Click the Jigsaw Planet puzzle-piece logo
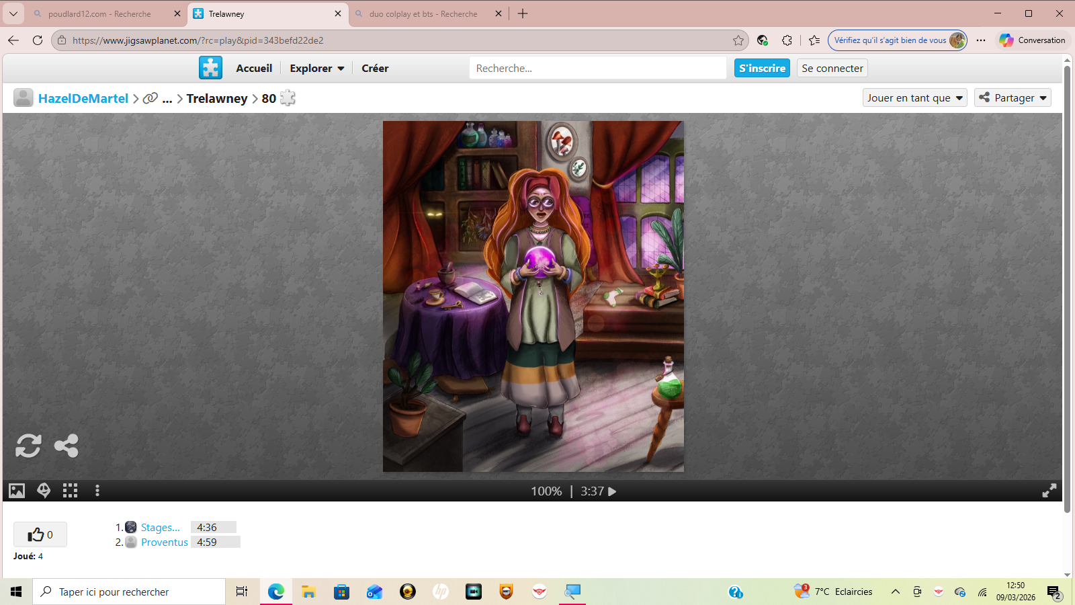This screenshot has height=605, width=1075. click(x=210, y=68)
